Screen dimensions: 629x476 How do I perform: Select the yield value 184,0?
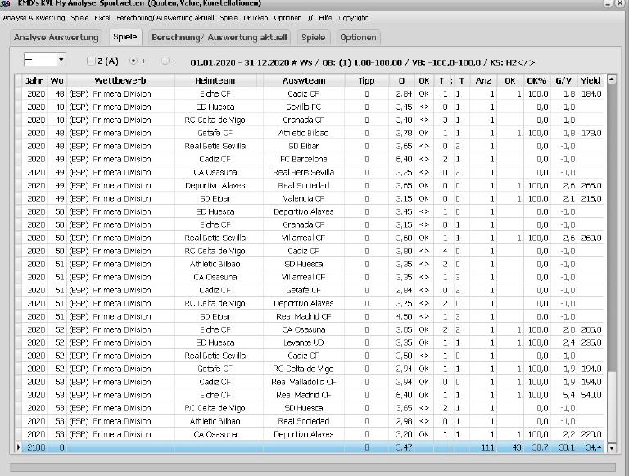[x=591, y=94]
